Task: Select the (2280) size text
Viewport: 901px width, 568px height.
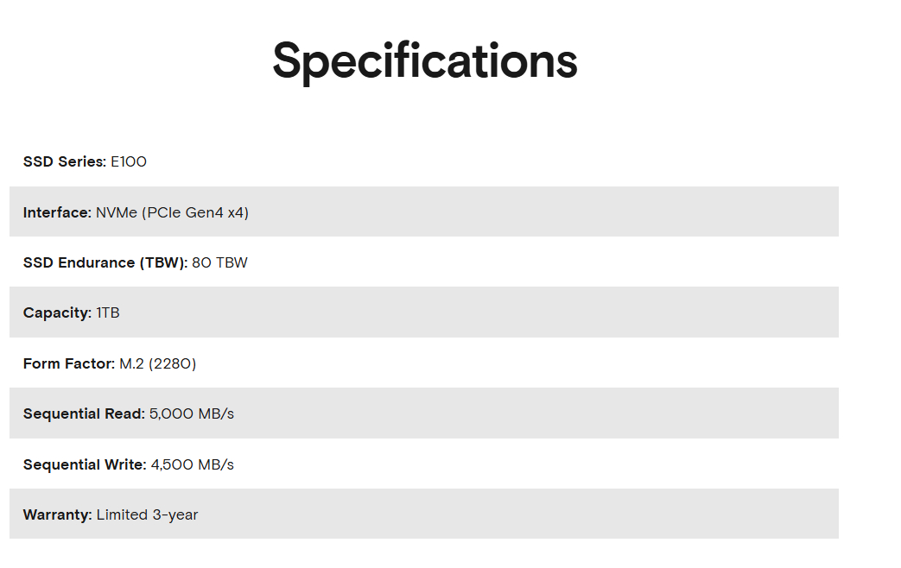Action: [173, 363]
